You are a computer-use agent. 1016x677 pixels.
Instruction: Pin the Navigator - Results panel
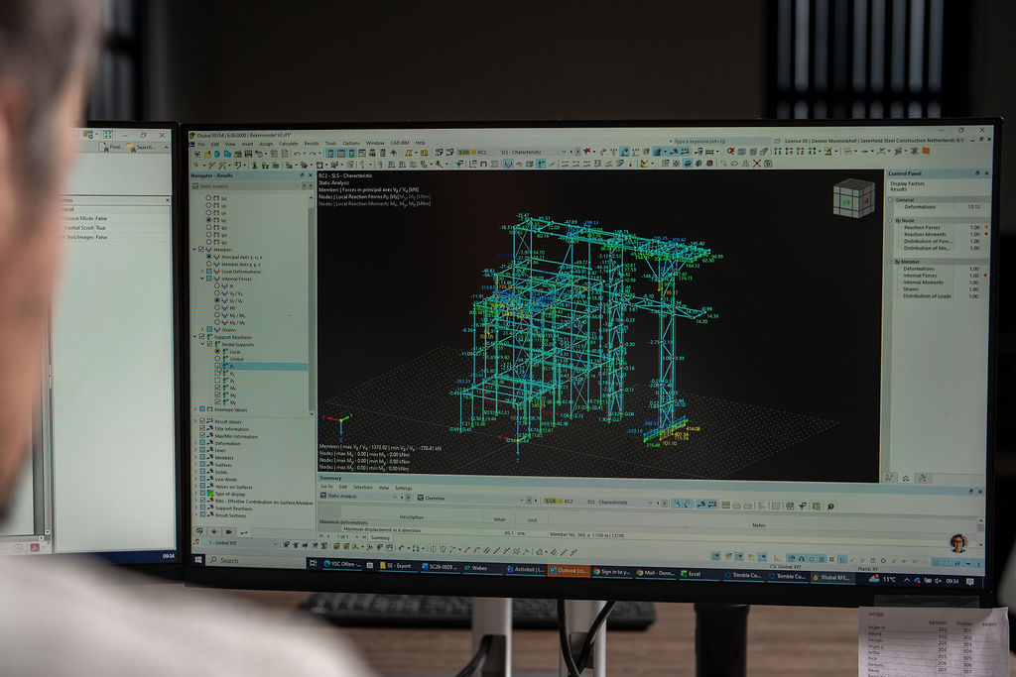click(302, 175)
